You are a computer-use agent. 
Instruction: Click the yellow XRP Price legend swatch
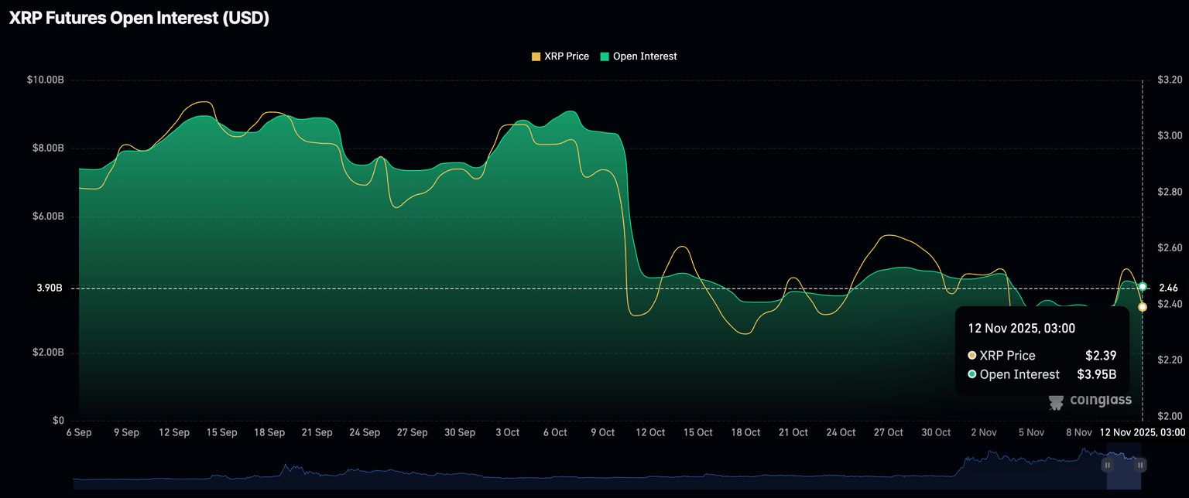536,56
